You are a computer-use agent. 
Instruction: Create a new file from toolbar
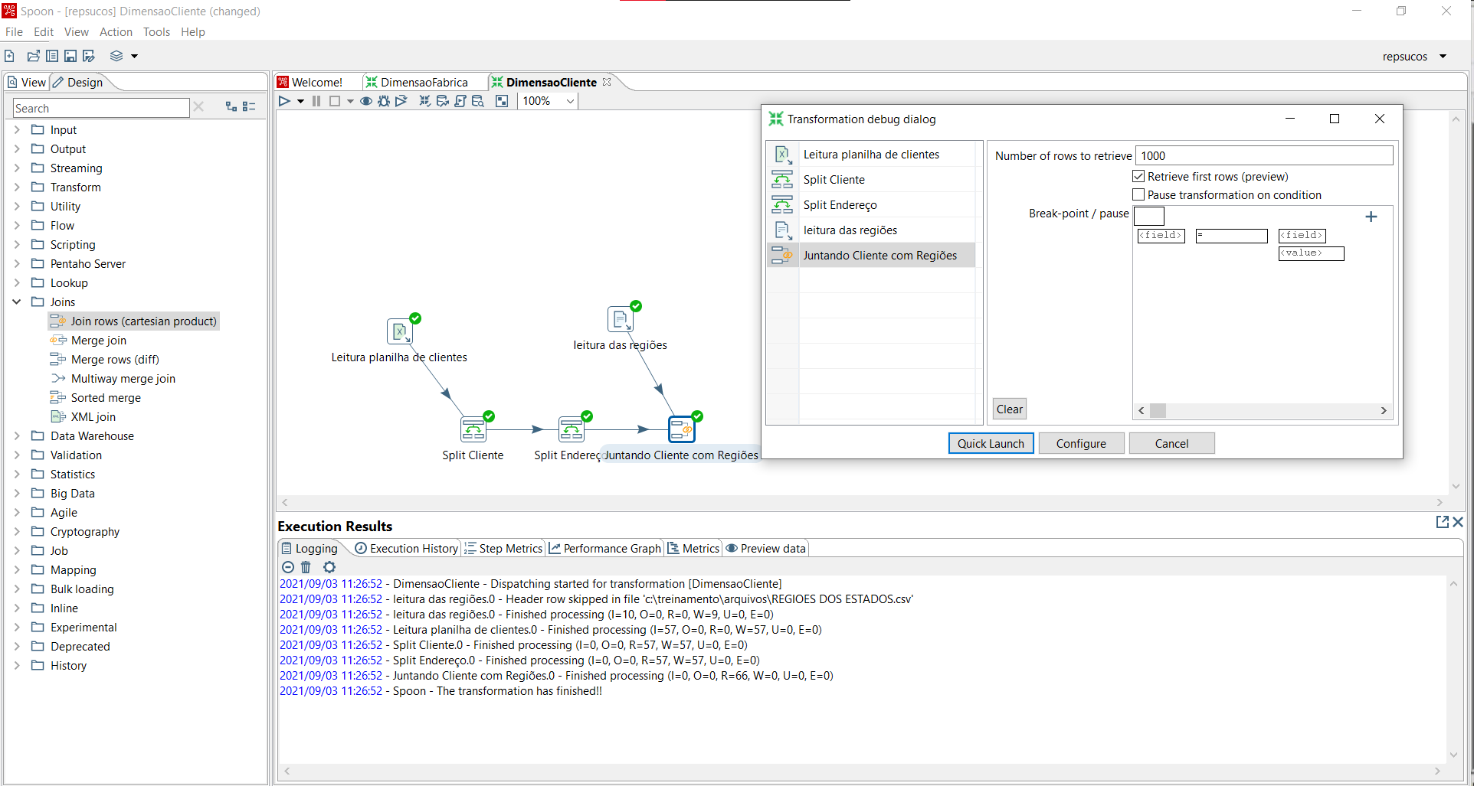tap(9, 56)
